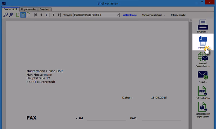Close the Brief verfassen window
216x129 pixels.
click(210, 2)
